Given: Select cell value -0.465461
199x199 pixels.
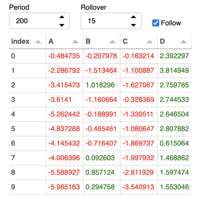Looking at the screenshot, I should (x=101, y=129).
